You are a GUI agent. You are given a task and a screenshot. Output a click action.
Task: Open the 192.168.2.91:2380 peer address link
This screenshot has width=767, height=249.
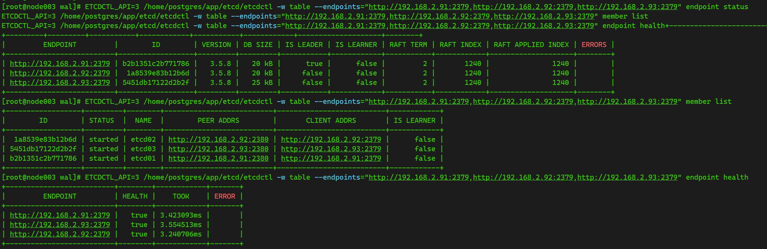pyautogui.click(x=218, y=158)
